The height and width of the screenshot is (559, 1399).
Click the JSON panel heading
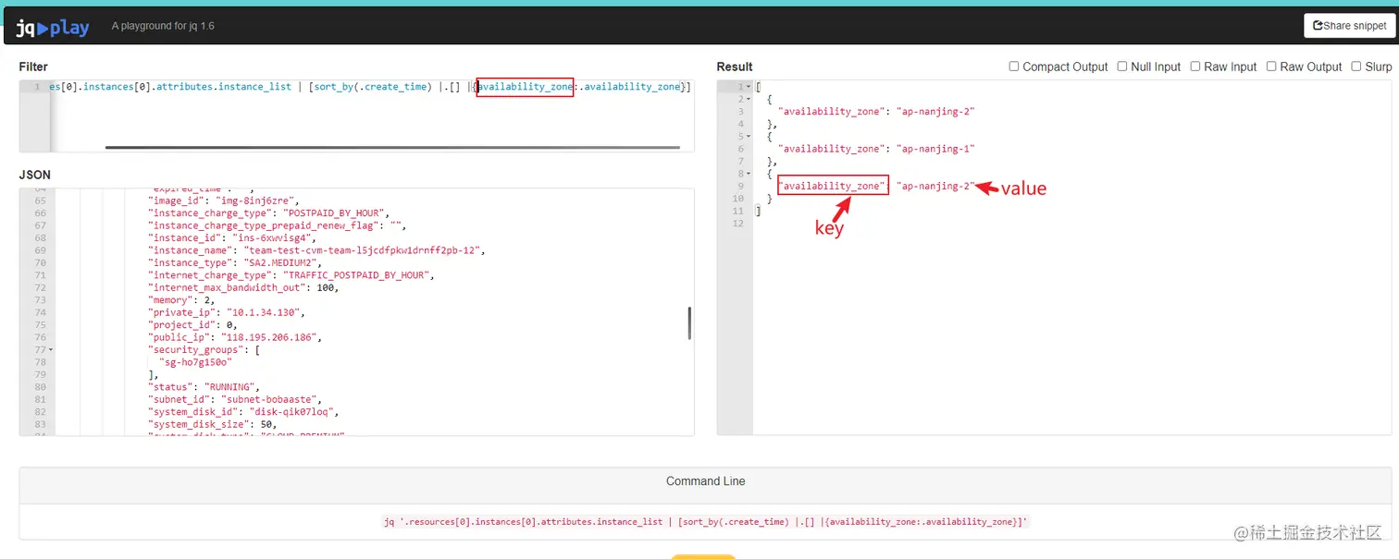point(35,175)
